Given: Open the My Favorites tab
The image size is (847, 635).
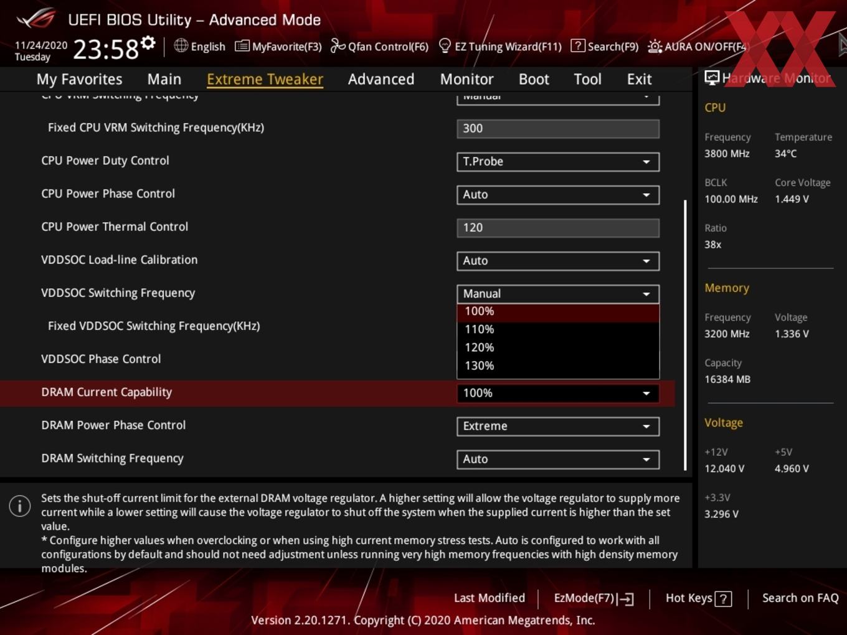Looking at the screenshot, I should tap(79, 79).
